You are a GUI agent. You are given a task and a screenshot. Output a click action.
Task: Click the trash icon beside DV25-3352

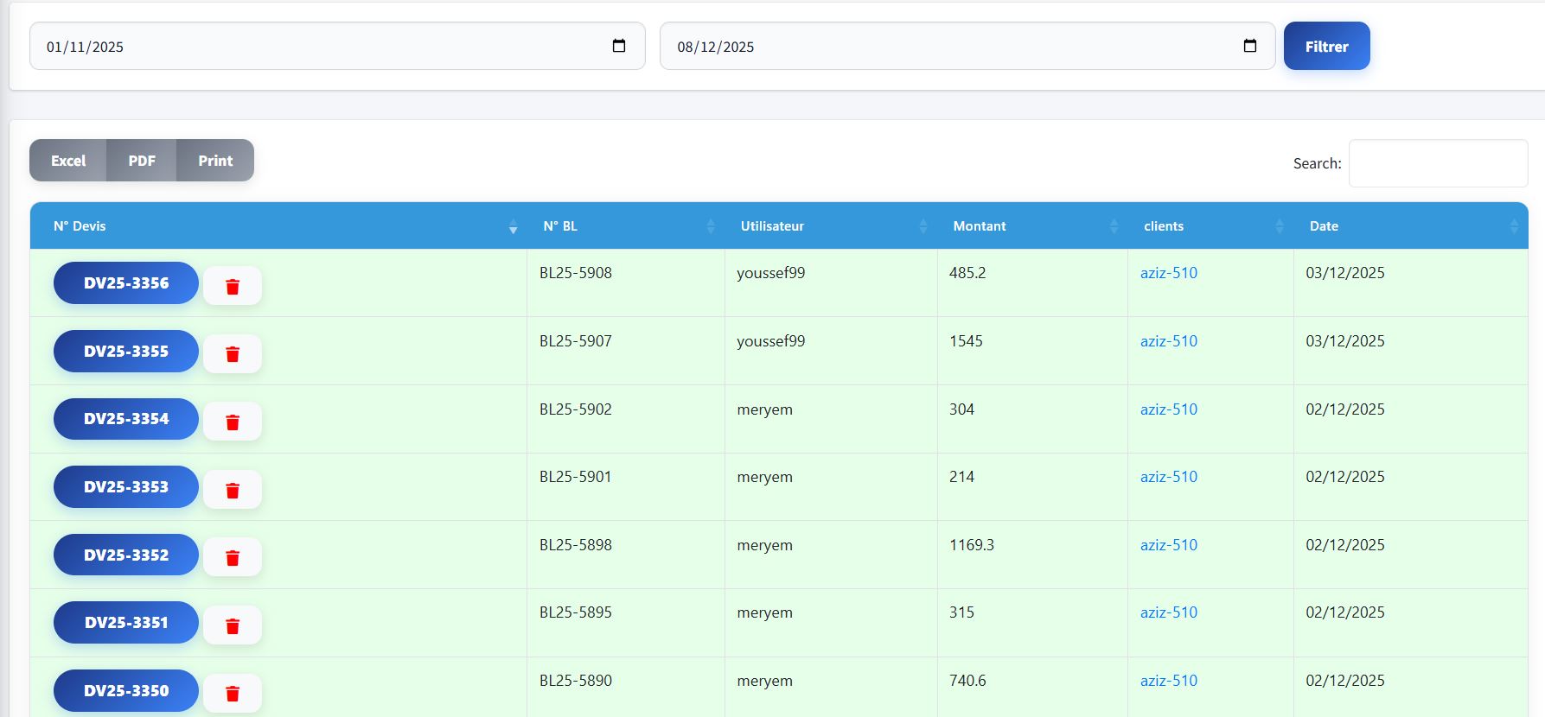pyautogui.click(x=233, y=558)
